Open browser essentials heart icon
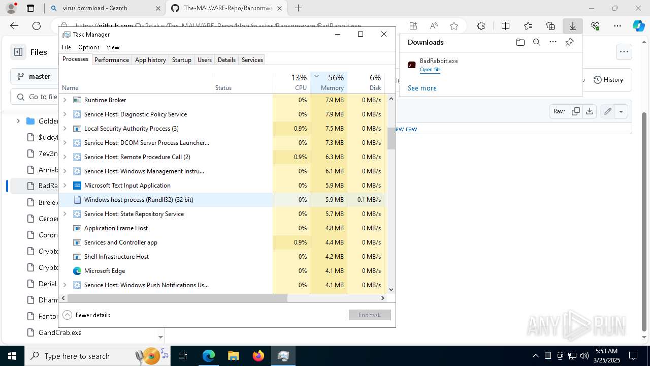Viewport: 650px width, 366px height. (x=595, y=26)
